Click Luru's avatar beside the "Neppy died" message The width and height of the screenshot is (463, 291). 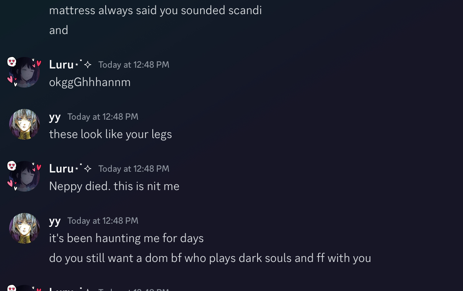(24, 176)
